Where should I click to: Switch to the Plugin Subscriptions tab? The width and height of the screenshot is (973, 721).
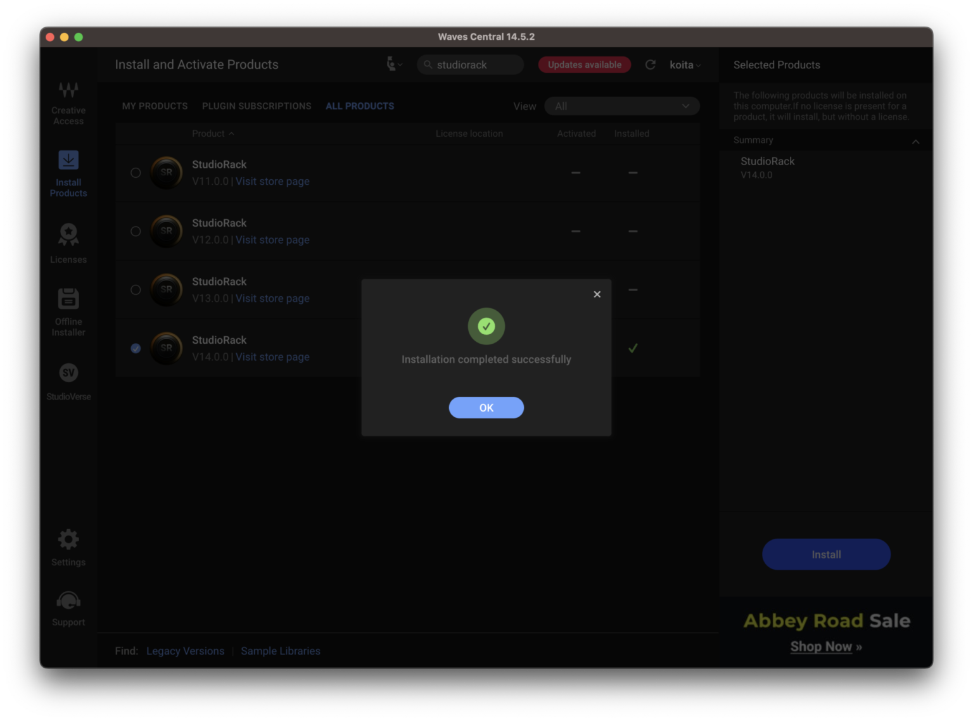point(257,106)
